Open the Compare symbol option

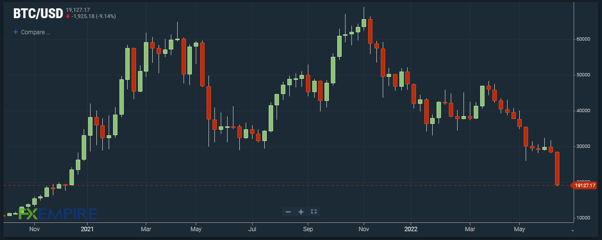31,32
